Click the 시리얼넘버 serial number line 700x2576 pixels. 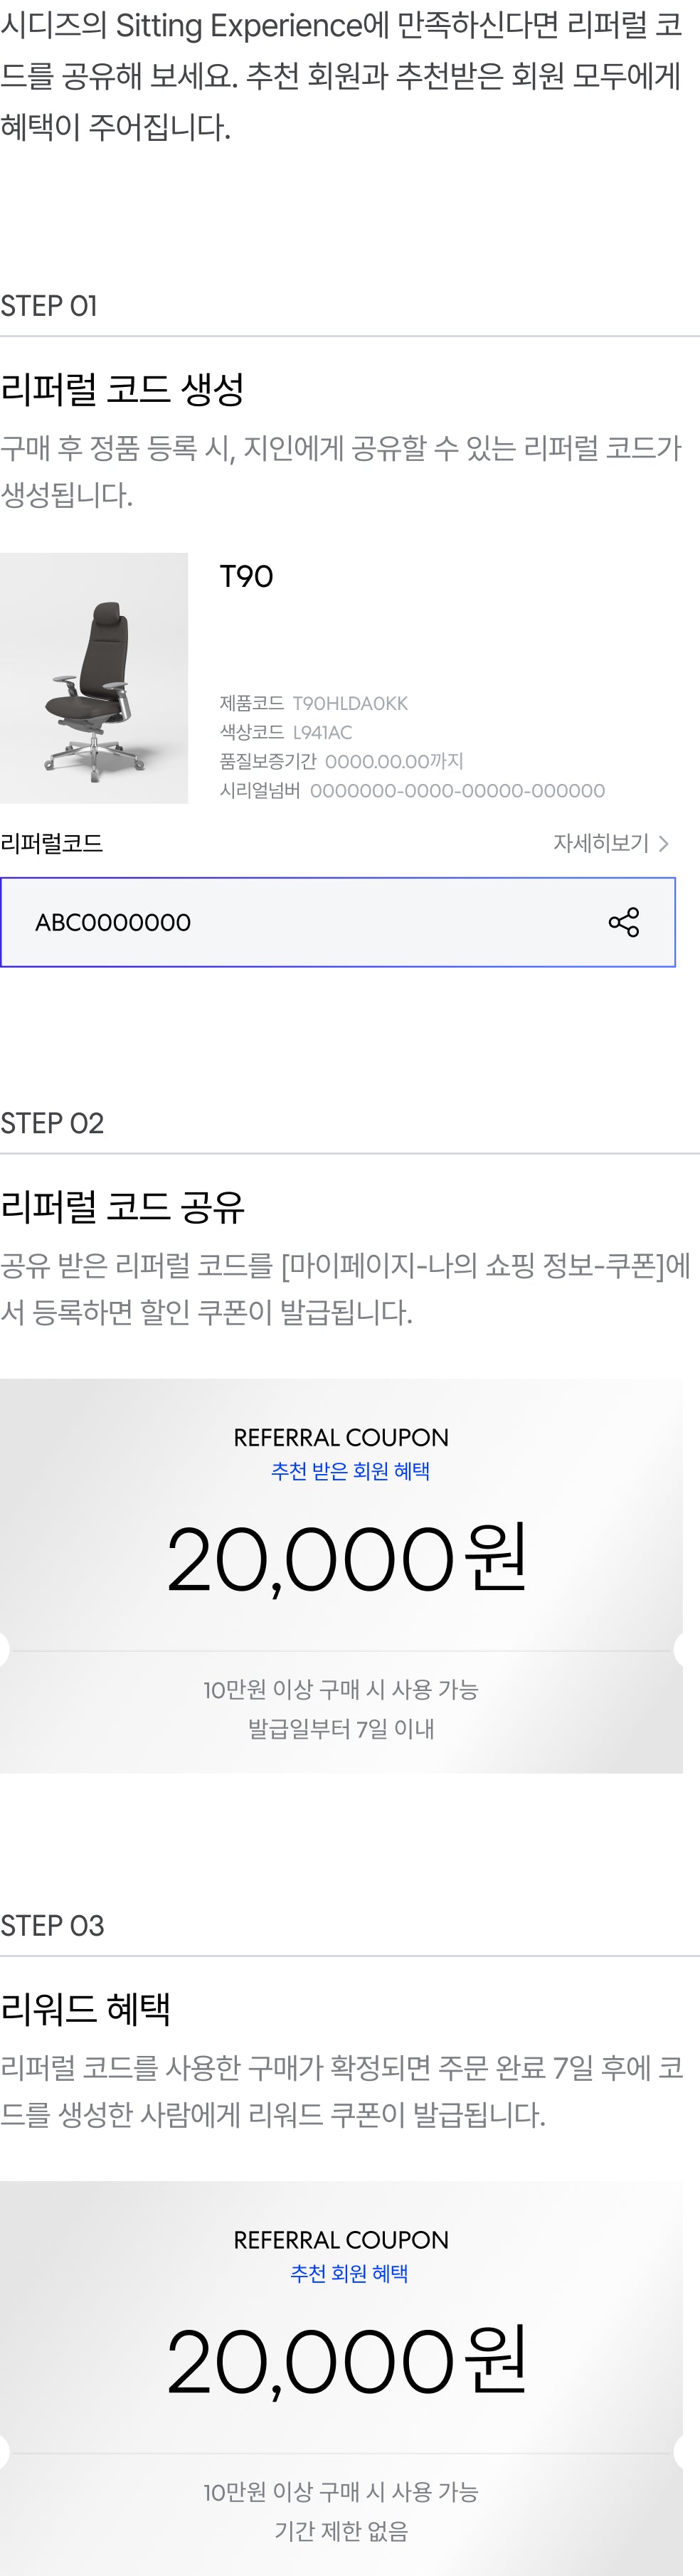click(x=412, y=791)
